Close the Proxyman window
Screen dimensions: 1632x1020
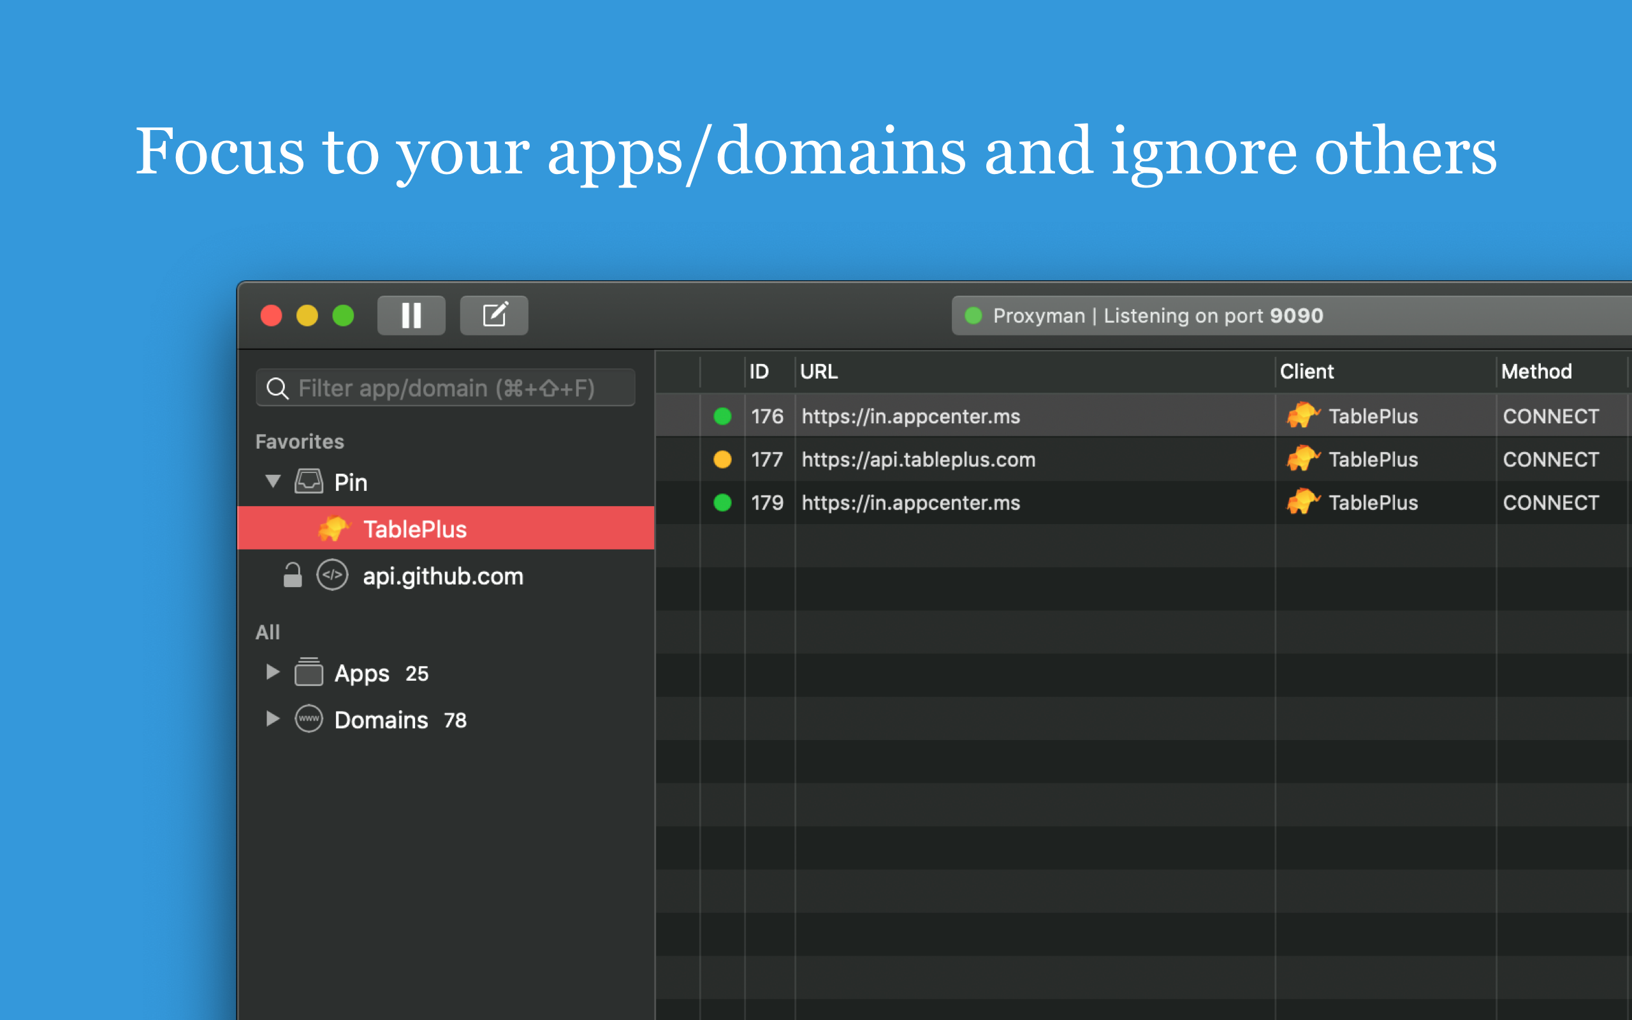(271, 315)
